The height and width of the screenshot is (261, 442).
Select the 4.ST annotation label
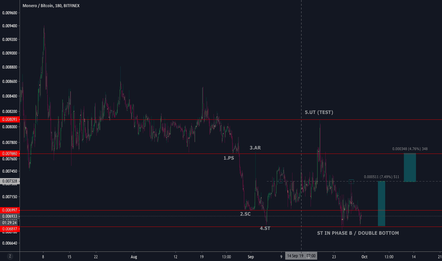pyautogui.click(x=265, y=228)
